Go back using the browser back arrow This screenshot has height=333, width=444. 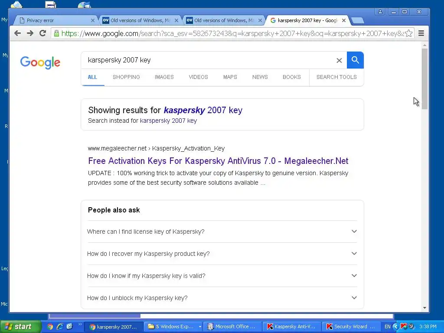click(17, 33)
